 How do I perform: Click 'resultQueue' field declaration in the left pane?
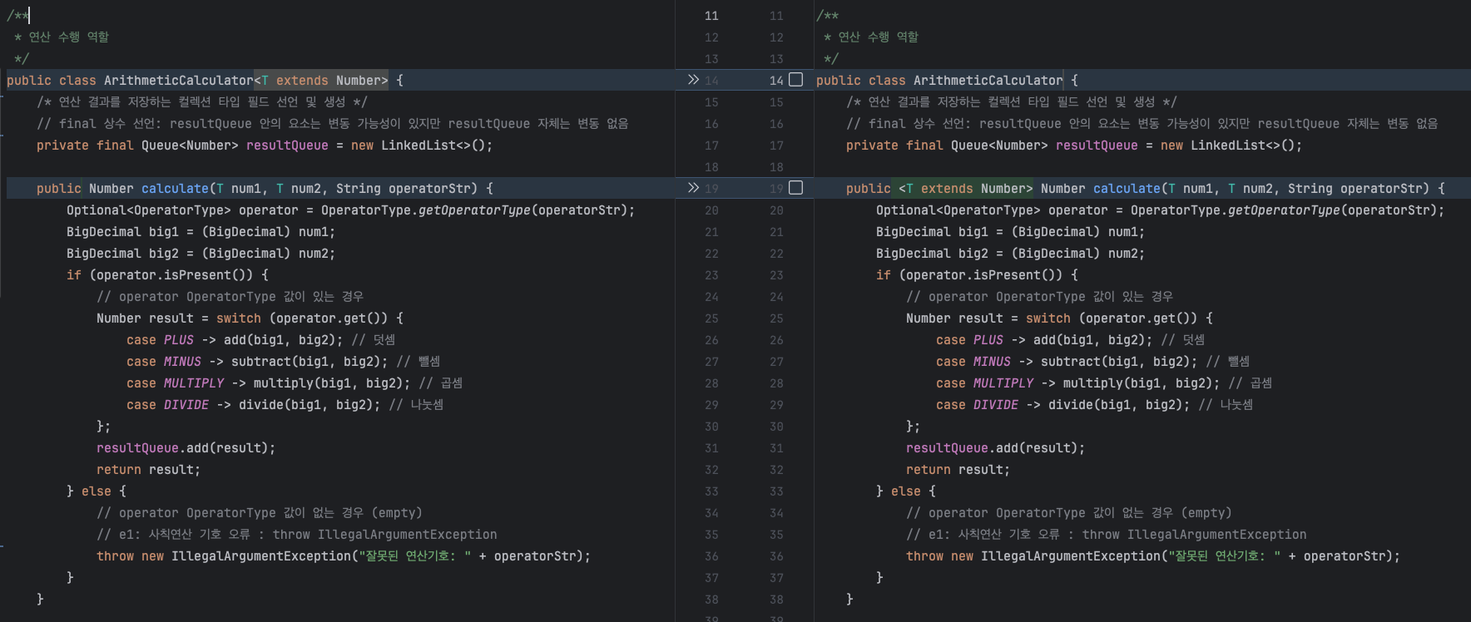[x=287, y=146]
